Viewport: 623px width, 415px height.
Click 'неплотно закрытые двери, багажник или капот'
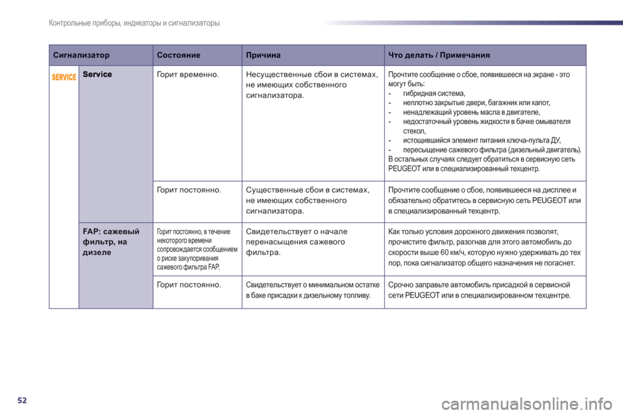click(476, 103)
